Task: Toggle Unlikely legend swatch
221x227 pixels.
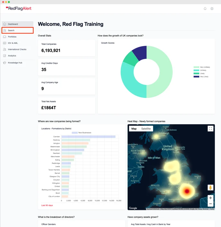Action: point(196,71)
